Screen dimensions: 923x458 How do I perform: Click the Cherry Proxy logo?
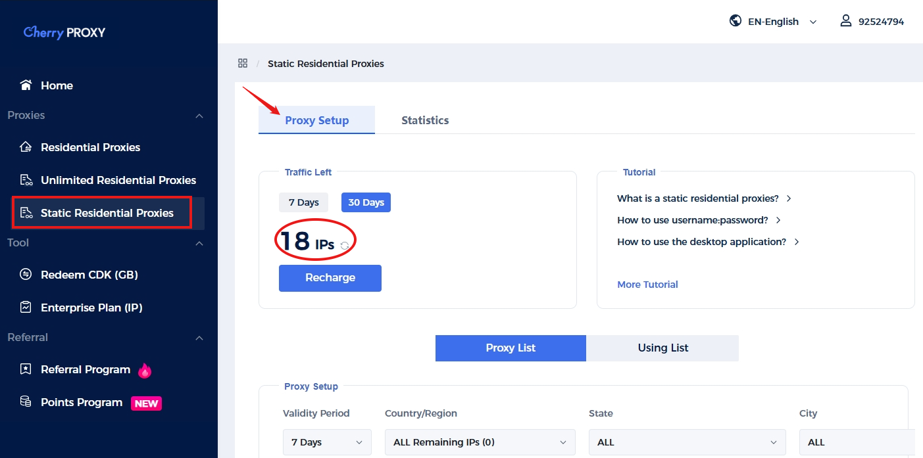tap(64, 32)
